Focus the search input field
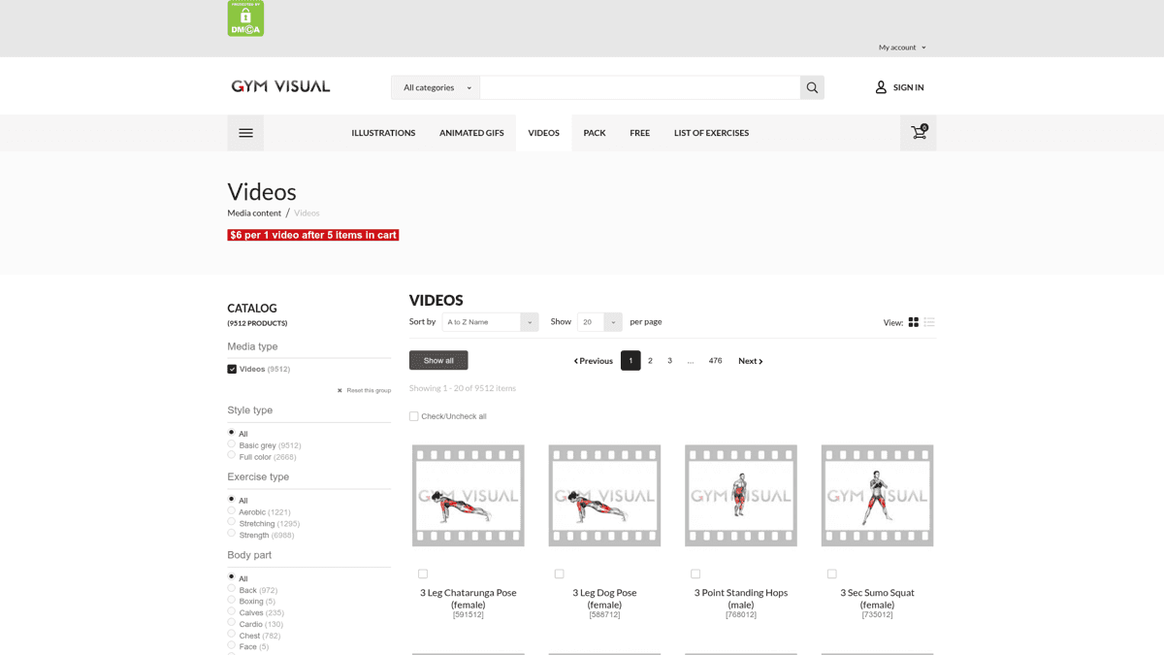This screenshot has width=1164, height=655. point(640,87)
